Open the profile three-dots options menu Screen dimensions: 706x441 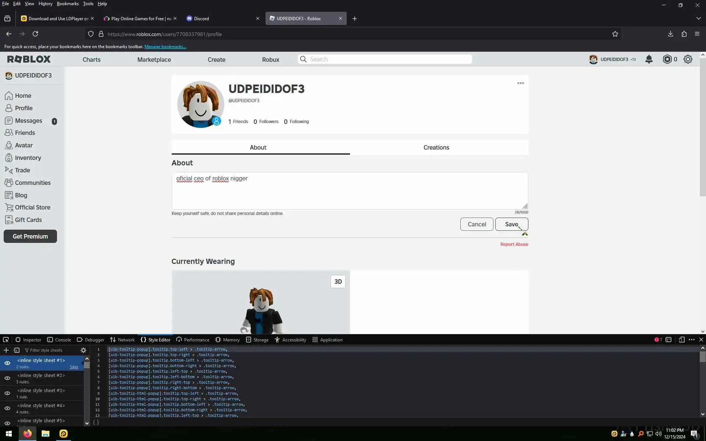pyautogui.click(x=520, y=83)
